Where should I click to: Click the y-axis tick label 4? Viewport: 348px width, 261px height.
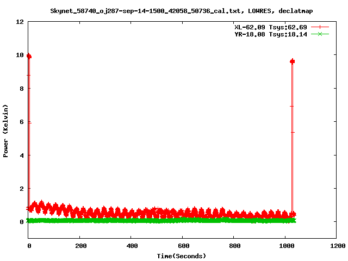pos(22,156)
